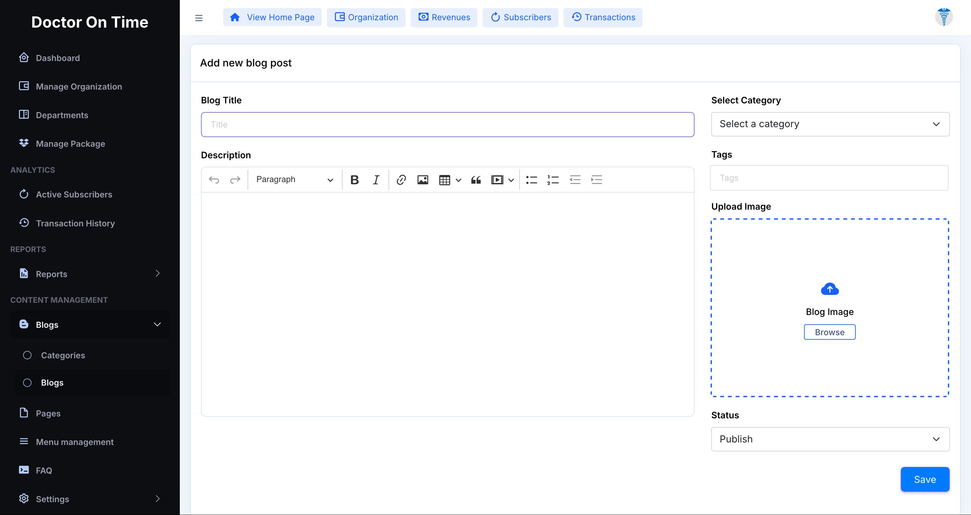The image size is (971, 515).
Task: Click the FAQ terminal icon in sidebar
Action: pyautogui.click(x=24, y=470)
